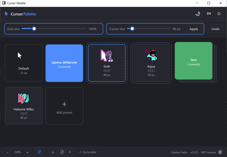Toggle dark theme with the moon icon
Viewport: 227px width, 157px height.
[x=197, y=14]
